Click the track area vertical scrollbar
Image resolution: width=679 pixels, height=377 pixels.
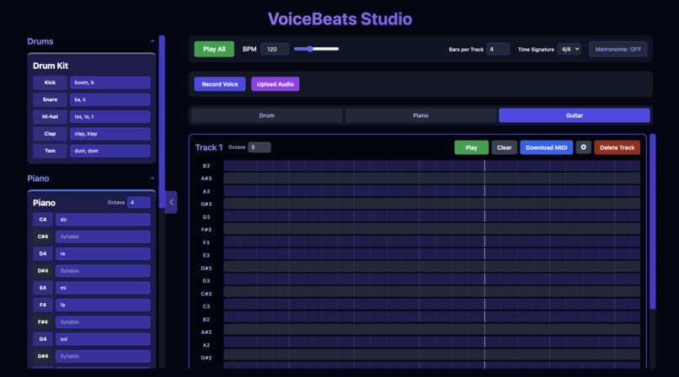653,221
